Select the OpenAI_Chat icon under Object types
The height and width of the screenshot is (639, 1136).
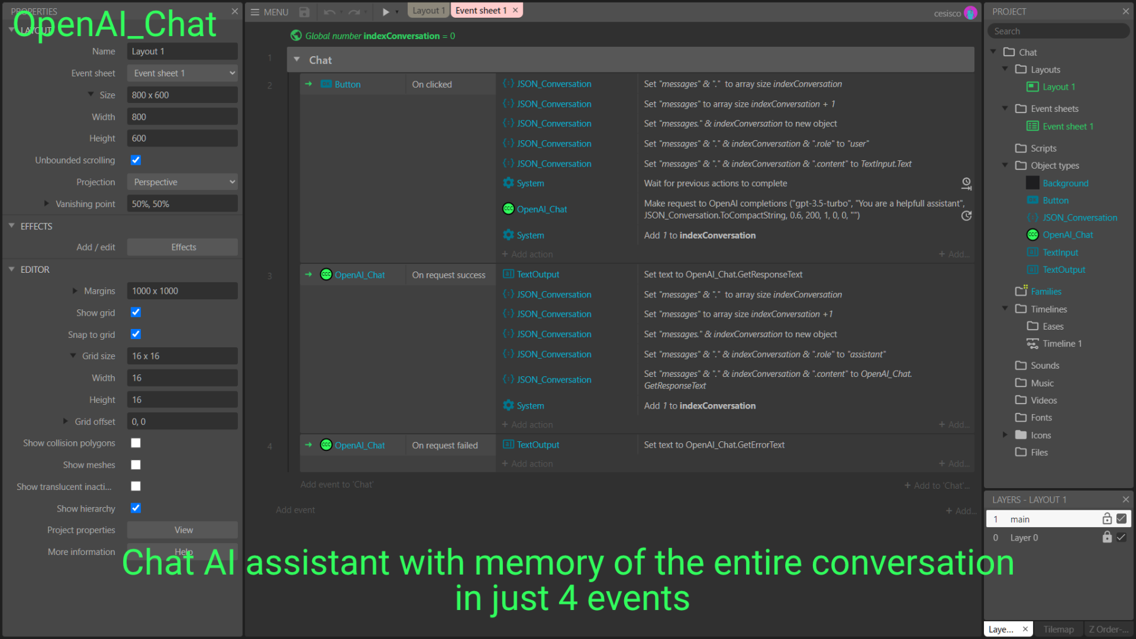pyautogui.click(x=1032, y=234)
